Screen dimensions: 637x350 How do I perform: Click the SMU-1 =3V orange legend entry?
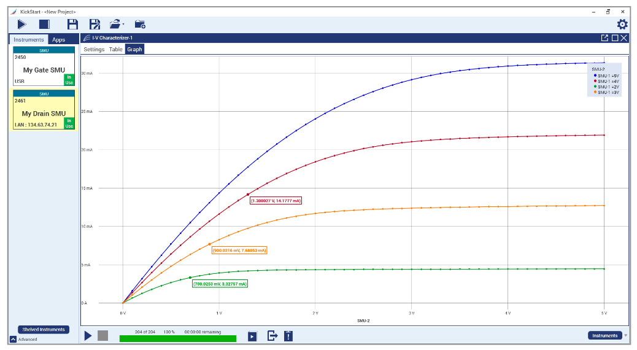click(x=606, y=92)
